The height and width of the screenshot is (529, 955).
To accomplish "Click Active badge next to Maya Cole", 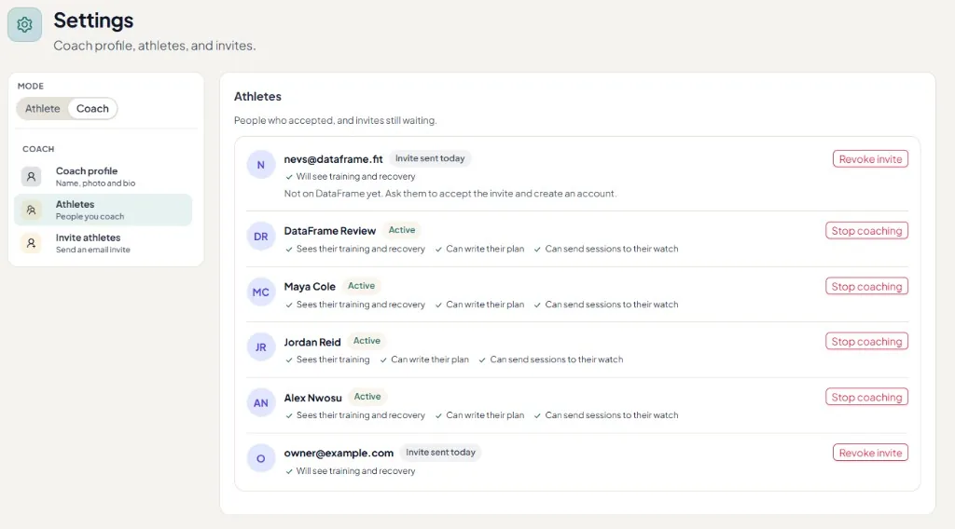I will [361, 286].
